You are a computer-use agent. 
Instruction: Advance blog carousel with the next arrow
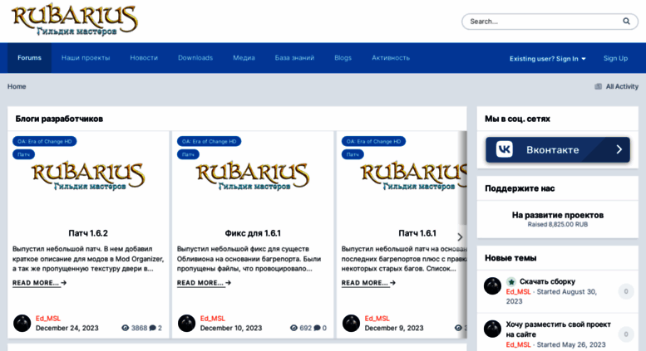tap(460, 237)
